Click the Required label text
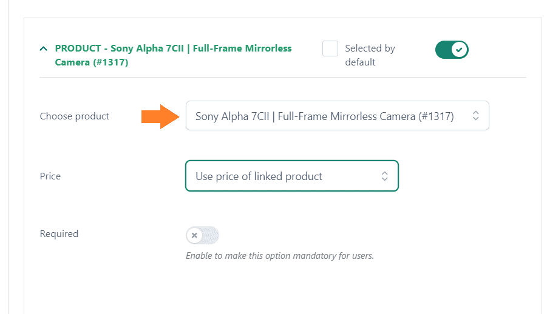Screen dimensions: 547x314 pos(59,233)
